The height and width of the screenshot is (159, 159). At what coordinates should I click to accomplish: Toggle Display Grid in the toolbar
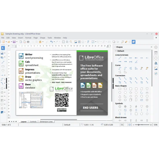pyautogui.click(x=63, y=42)
